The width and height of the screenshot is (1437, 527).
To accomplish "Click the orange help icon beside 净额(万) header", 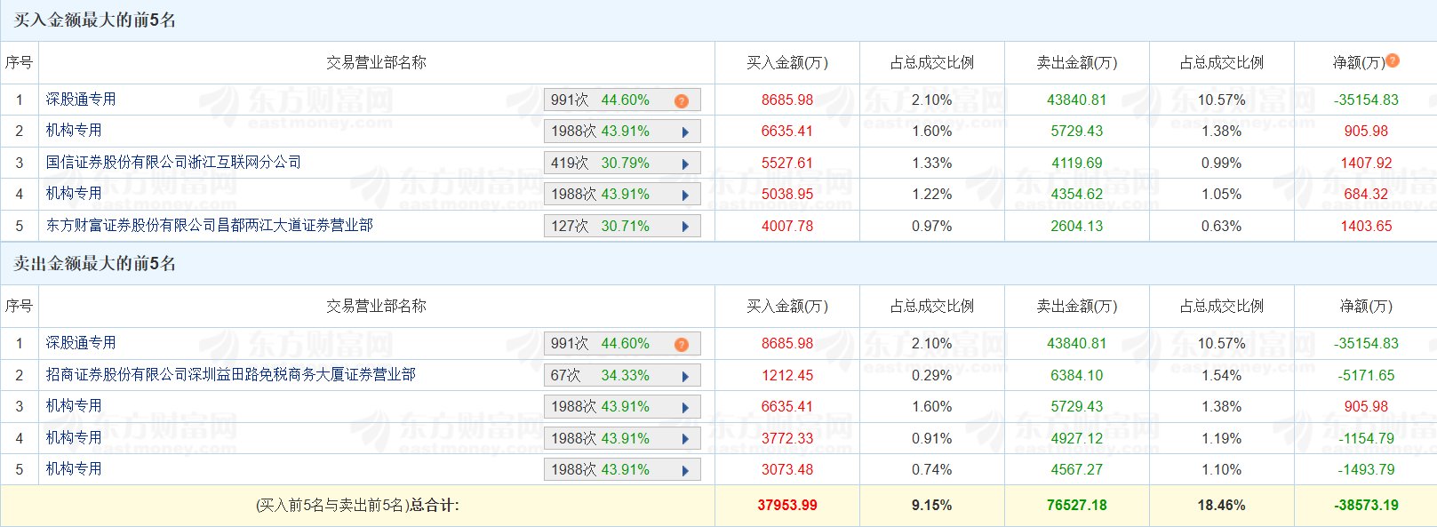I will click(1393, 60).
